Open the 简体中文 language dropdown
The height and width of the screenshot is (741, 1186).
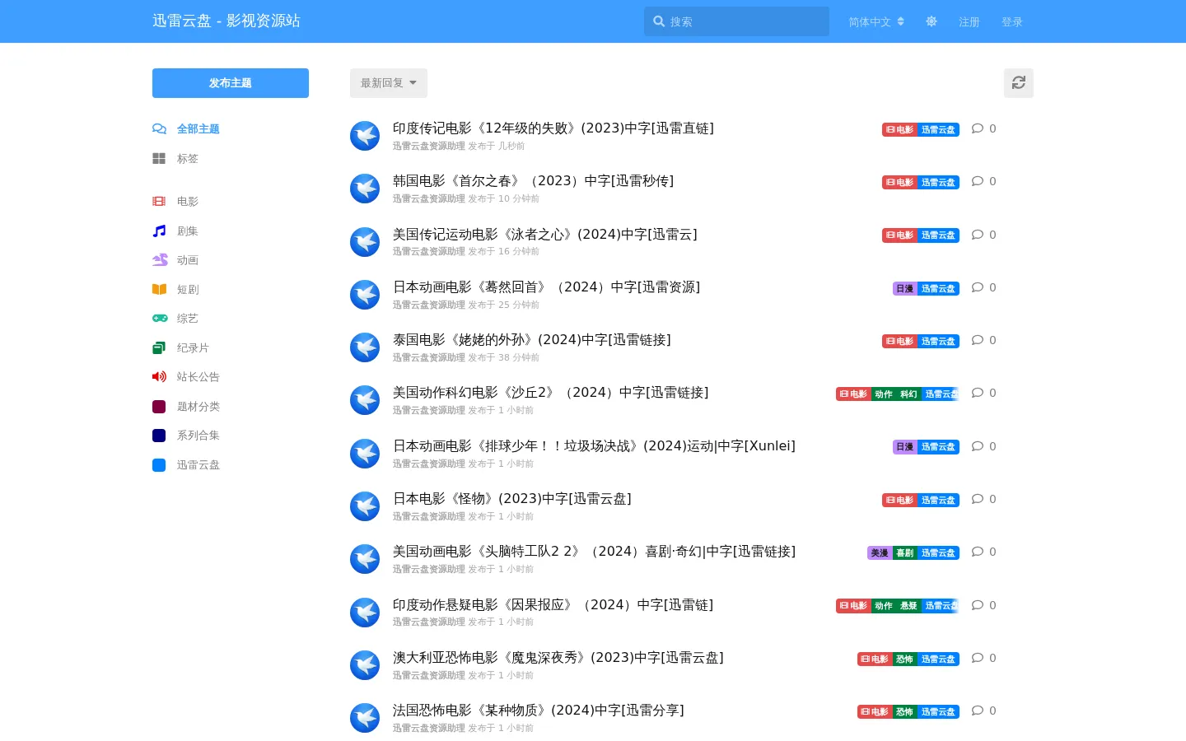[876, 22]
